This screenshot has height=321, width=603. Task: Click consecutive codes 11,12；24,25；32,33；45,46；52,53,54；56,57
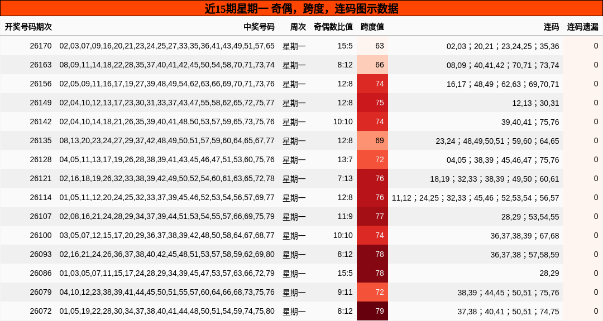pos(475,198)
